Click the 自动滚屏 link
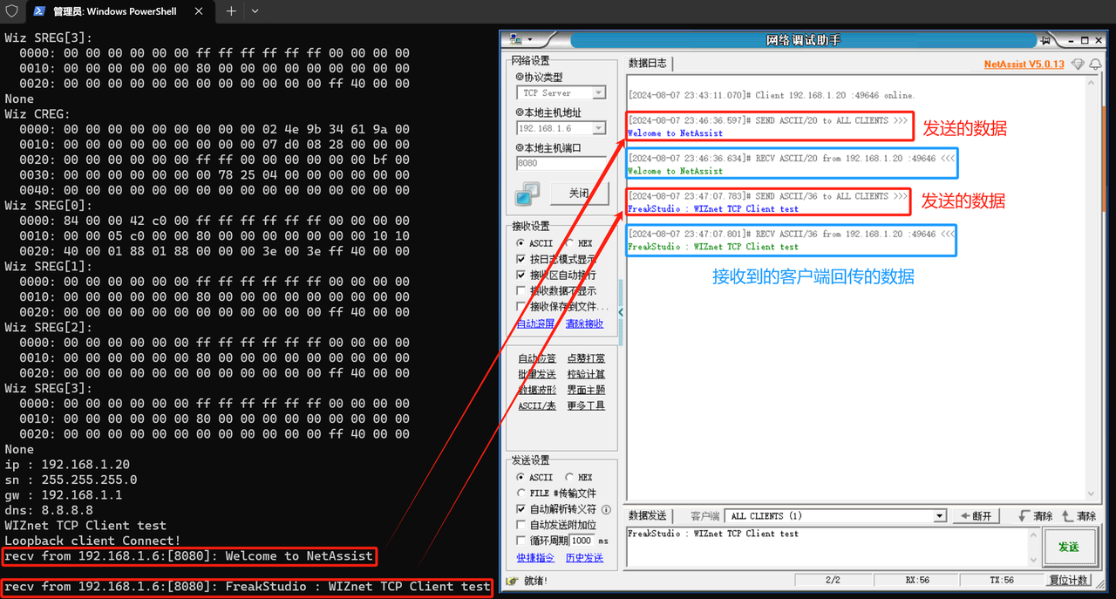The image size is (1116, 599). (x=535, y=323)
